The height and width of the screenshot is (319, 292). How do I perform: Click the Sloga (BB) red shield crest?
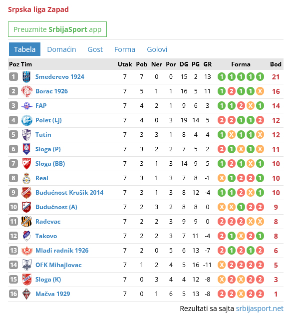26,163
